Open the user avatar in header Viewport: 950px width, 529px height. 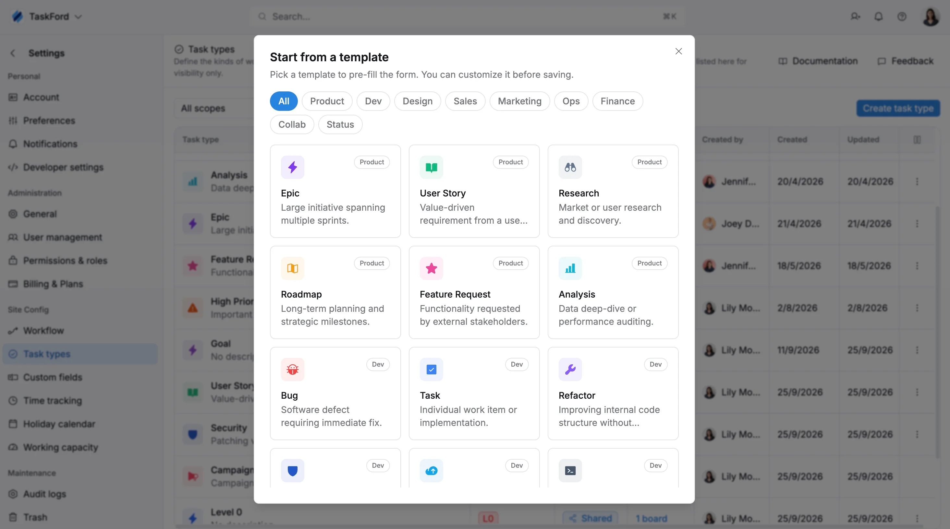(x=931, y=17)
